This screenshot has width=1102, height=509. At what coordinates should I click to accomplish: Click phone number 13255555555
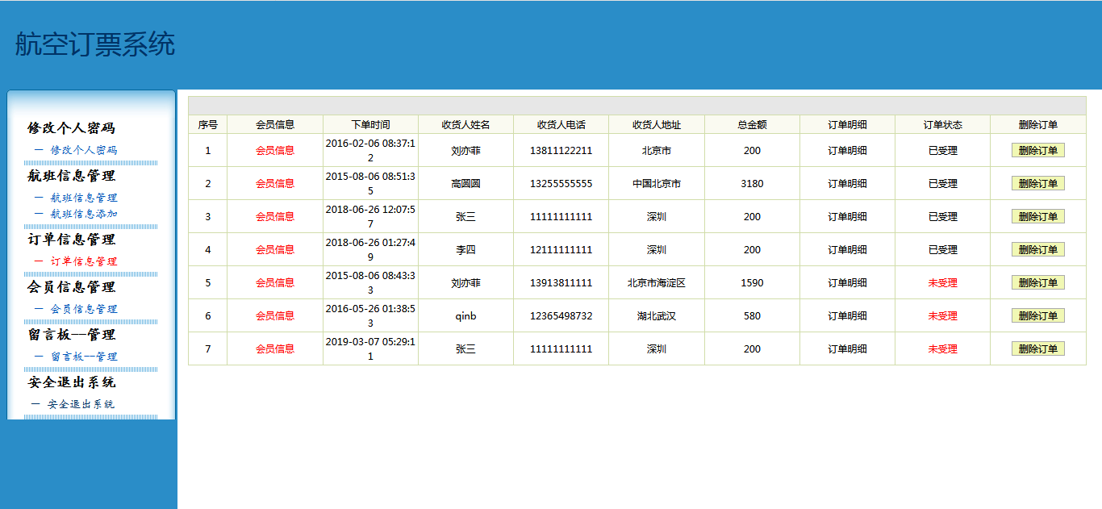tap(561, 184)
